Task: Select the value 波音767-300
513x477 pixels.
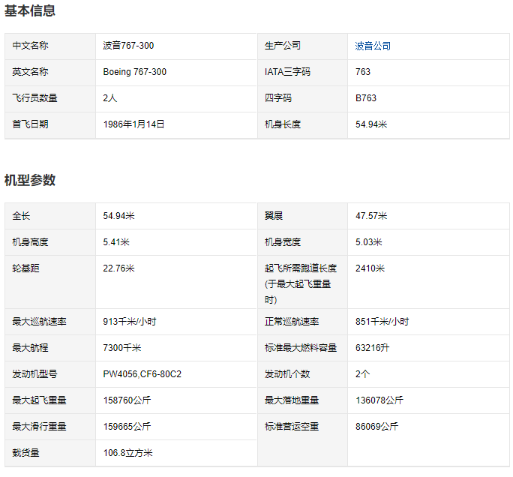Action: pyautogui.click(x=128, y=46)
